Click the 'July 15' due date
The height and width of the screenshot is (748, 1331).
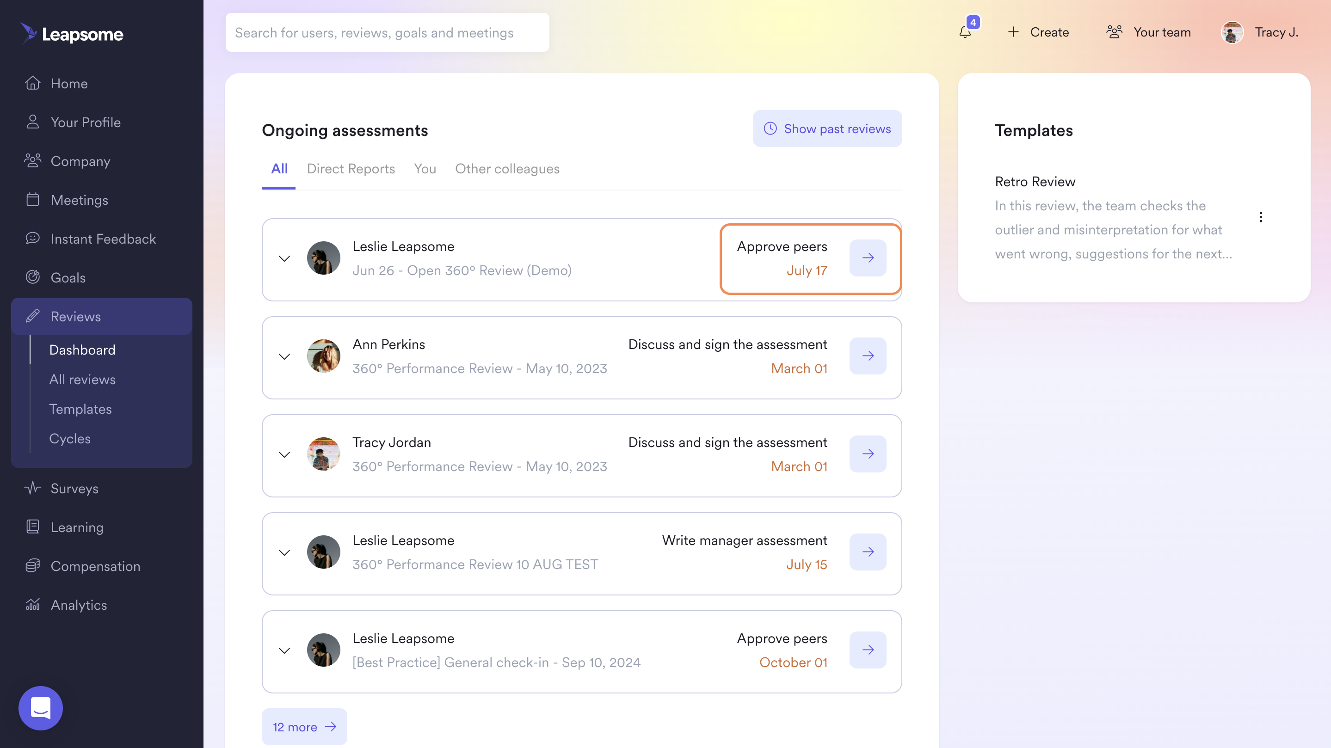pos(806,564)
